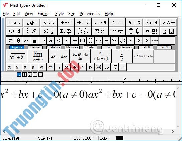The width and height of the screenshot is (182, 141).
Task: Insert the square root template in small bar
Action: (122, 41)
